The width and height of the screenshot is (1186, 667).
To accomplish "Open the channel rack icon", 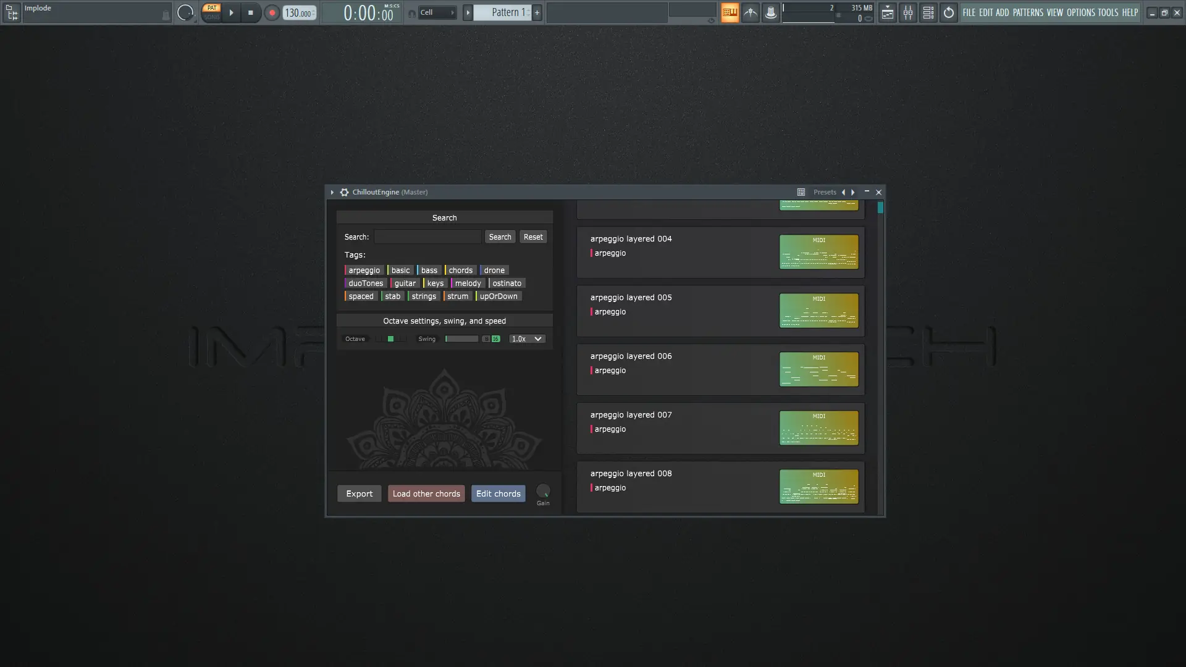I will [x=928, y=12].
